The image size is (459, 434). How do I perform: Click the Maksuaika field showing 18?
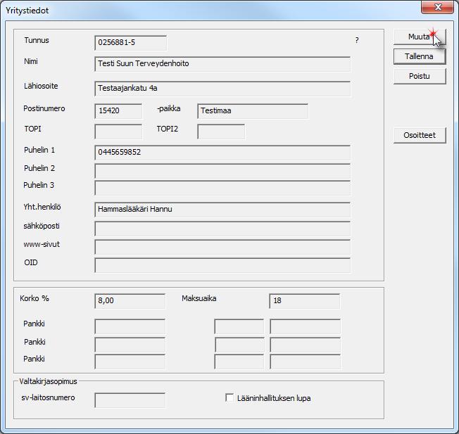(x=304, y=301)
